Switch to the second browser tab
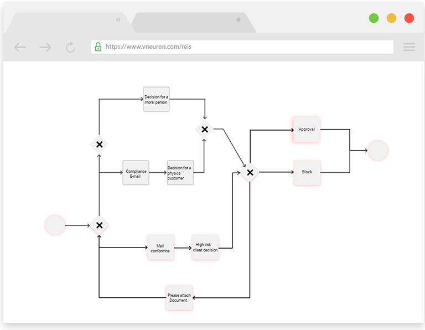 pos(194,23)
